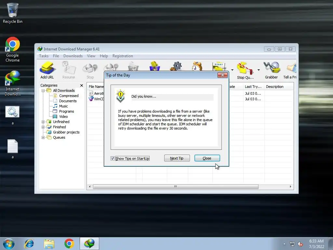The image size is (333, 250).
Task: Open the Tasks menu
Action: pos(44,56)
